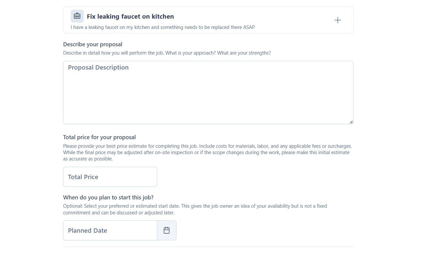Click the textarea resize handle corner
Screen dimensions: 422x253
(x=351, y=122)
